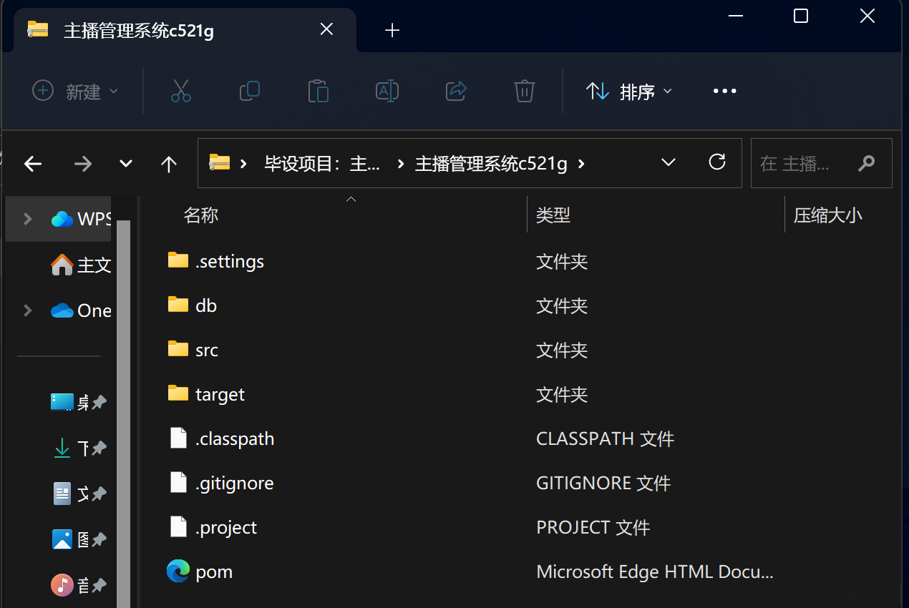
Task: Click the 文件夹 type of target row
Action: pos(562,394)
